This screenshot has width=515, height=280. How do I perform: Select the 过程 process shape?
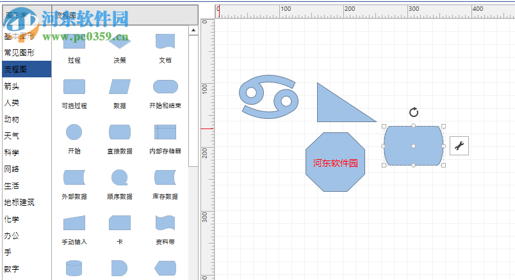tap(74, 42)
